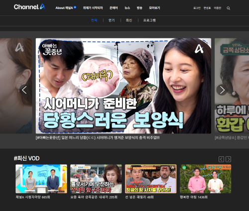This screenshot has width=249, height=211.
Task: Open the 모아보기 menu item
Action: tap(154, 8)
